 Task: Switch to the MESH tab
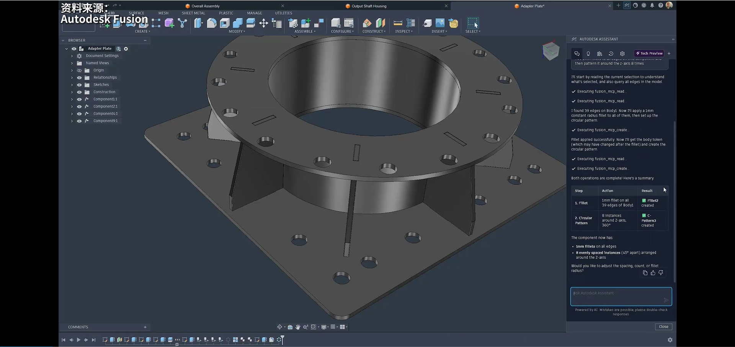163,13
